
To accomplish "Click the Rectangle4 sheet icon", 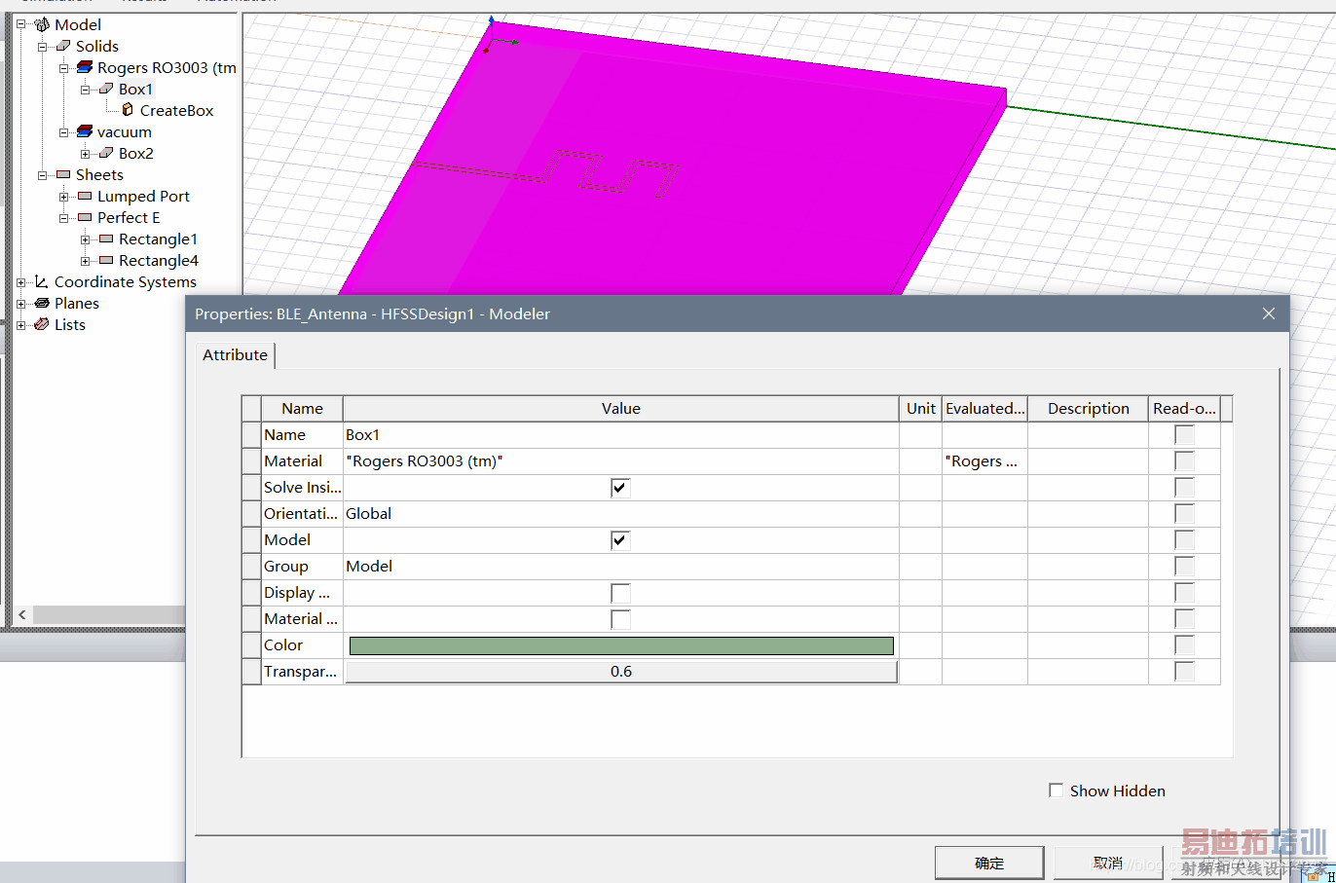I will click(106, 260).
